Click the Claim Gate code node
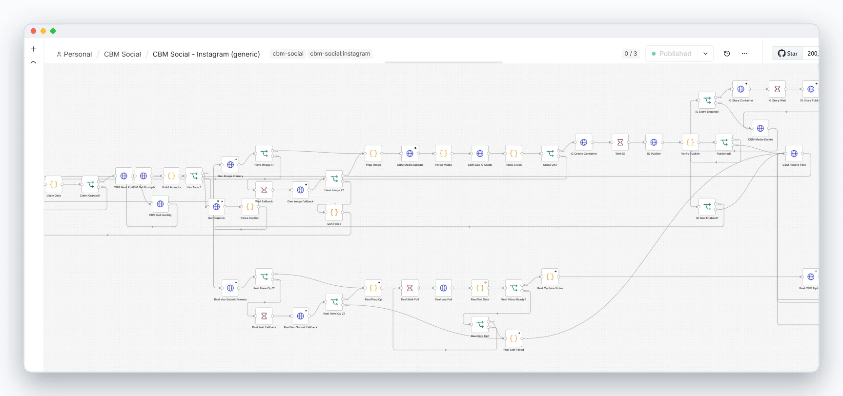The height and width of the screenshot is (396, 843). point(54,184)
